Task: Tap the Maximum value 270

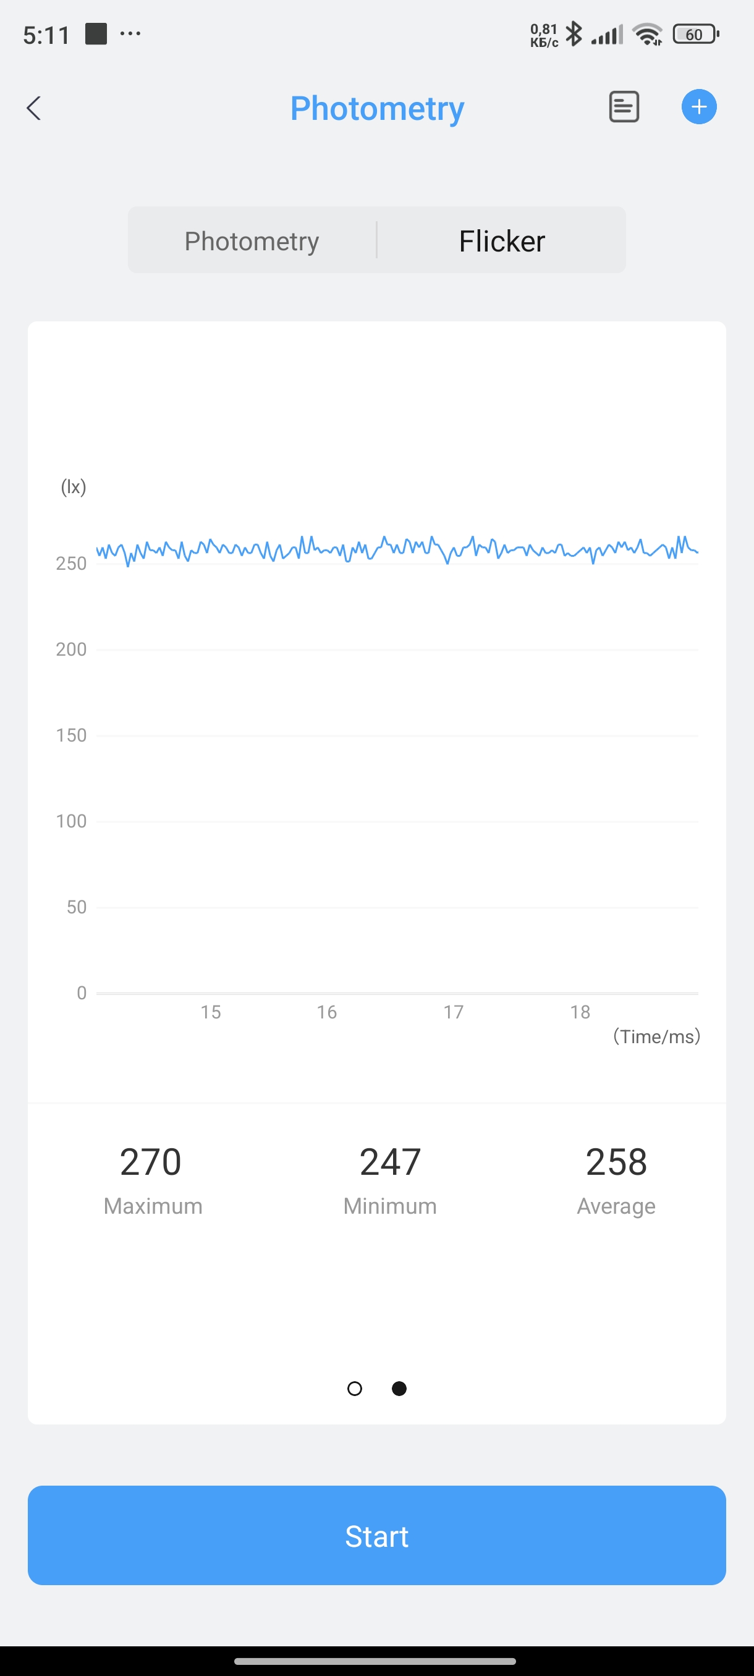Action: [x=151, y=1162]
